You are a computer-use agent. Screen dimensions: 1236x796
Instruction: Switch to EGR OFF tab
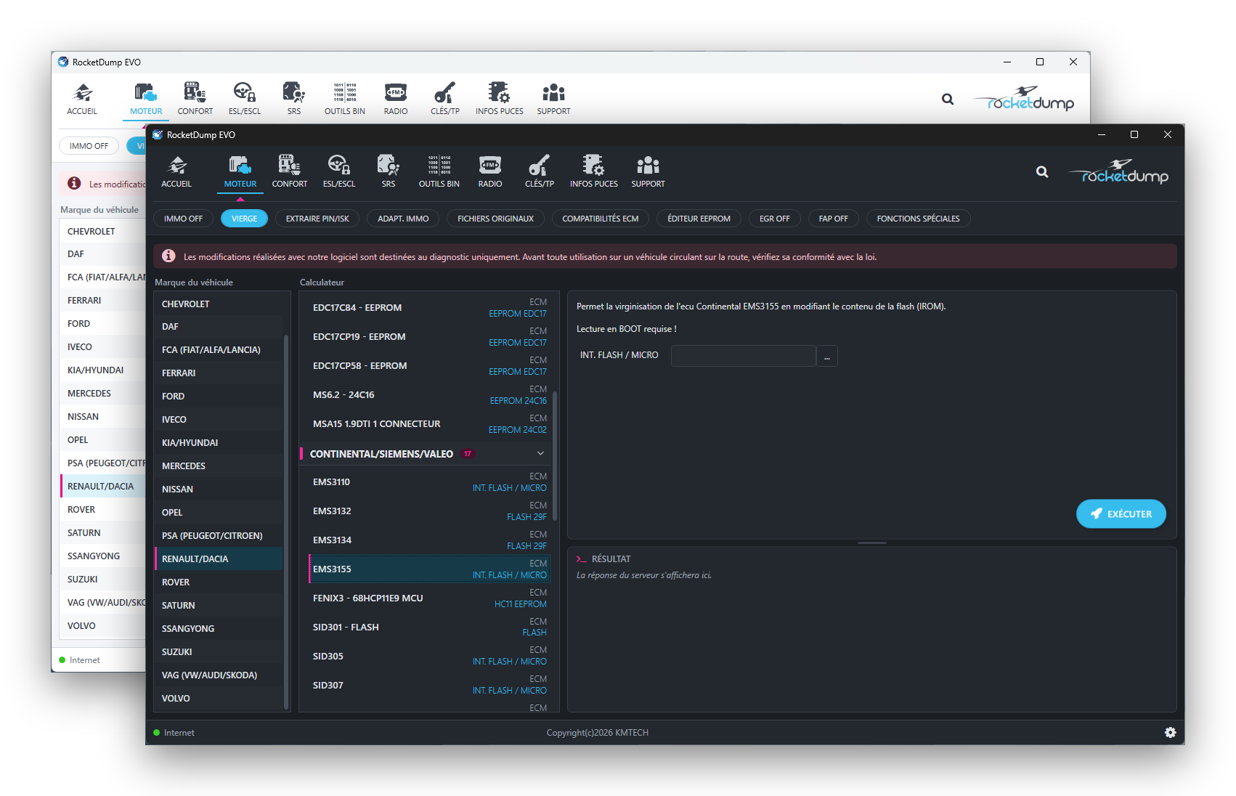click(775, 219)
